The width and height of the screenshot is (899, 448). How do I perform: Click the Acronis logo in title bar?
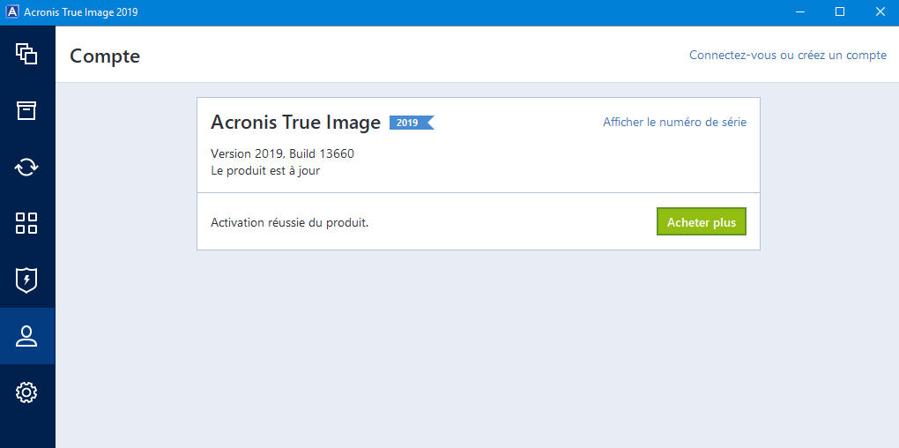click(x=12, y=12)
